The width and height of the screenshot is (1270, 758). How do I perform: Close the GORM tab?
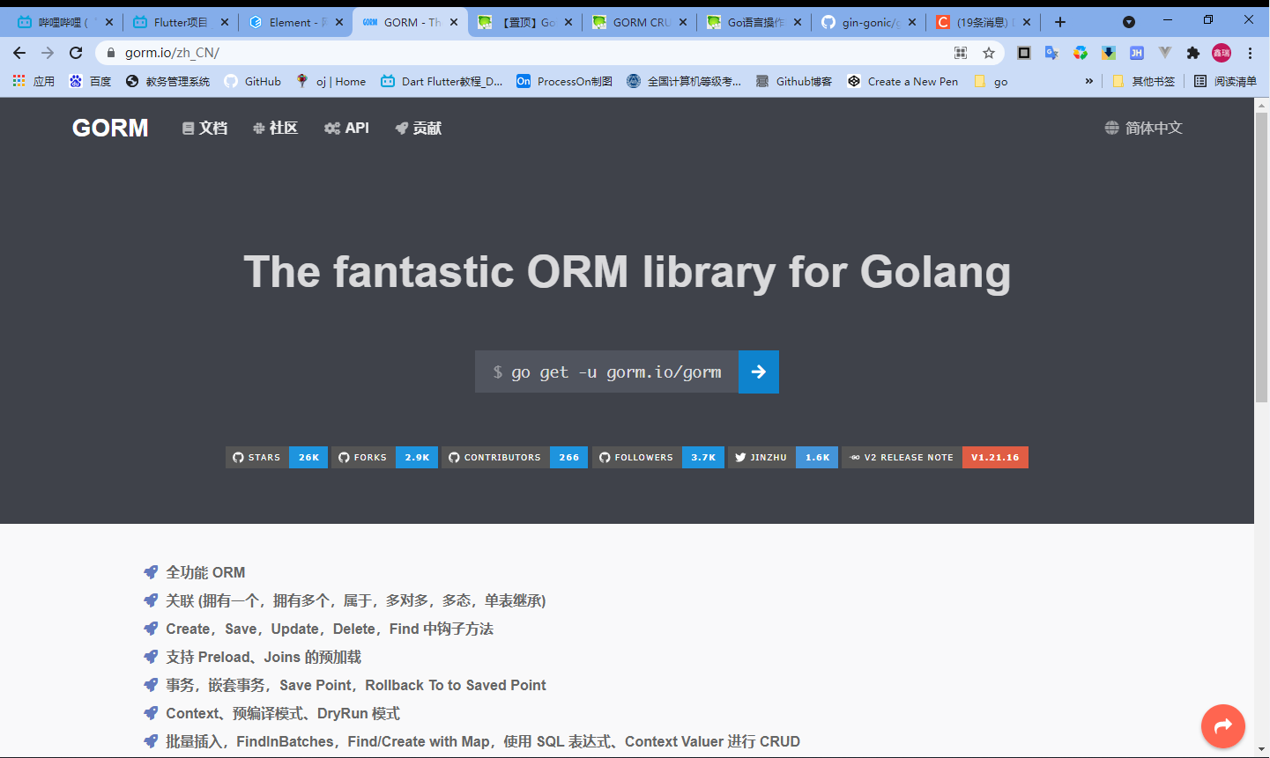(454, 22)
